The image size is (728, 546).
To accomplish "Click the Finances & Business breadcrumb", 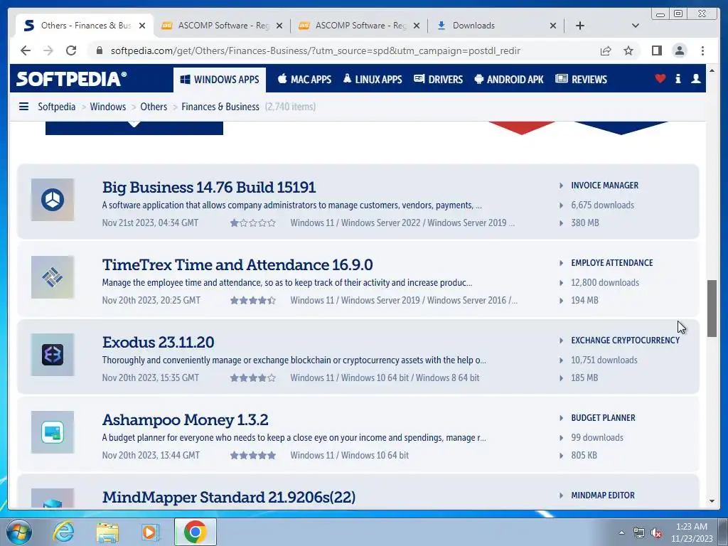I will [220, 107].
